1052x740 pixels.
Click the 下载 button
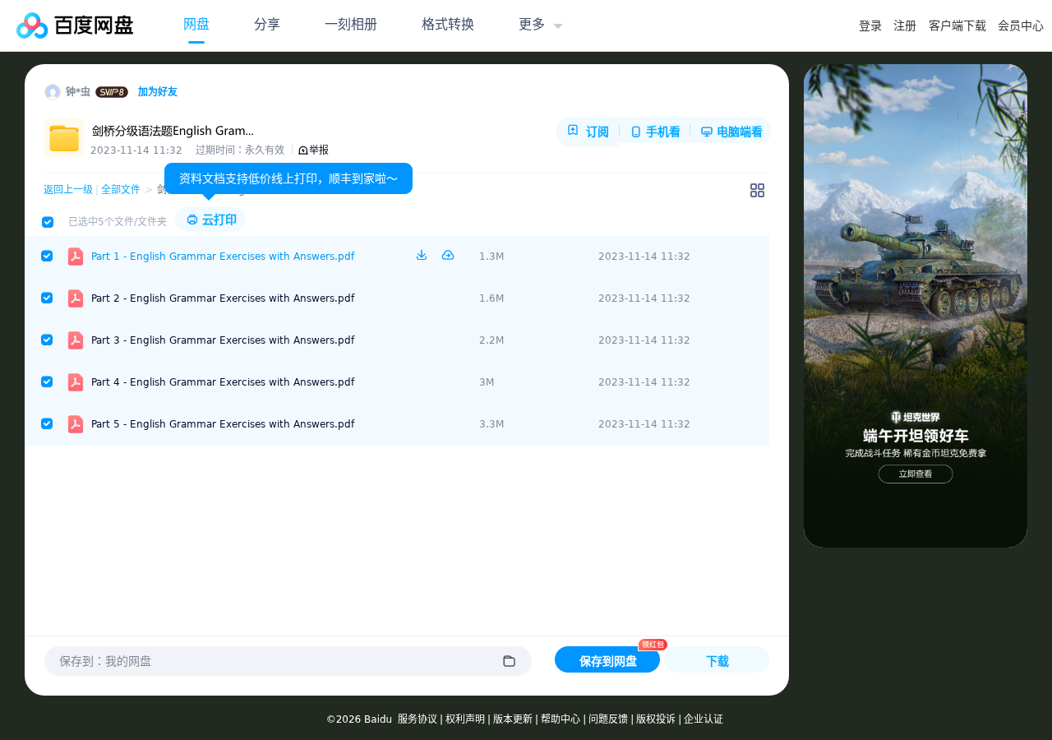pyautogui.click(x=717, y=660)
